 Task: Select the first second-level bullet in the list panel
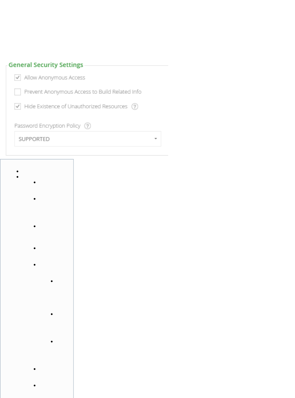35,182
